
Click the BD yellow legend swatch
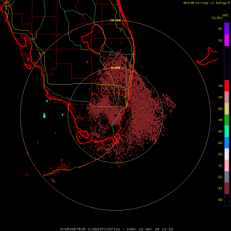227,109
